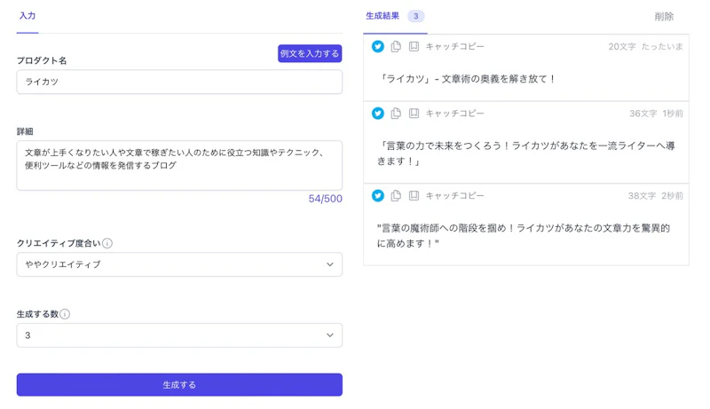Share the 38文字 catchcopy on Twitter
The width and height of the screenshot is (710, 409).
point(378,195)
